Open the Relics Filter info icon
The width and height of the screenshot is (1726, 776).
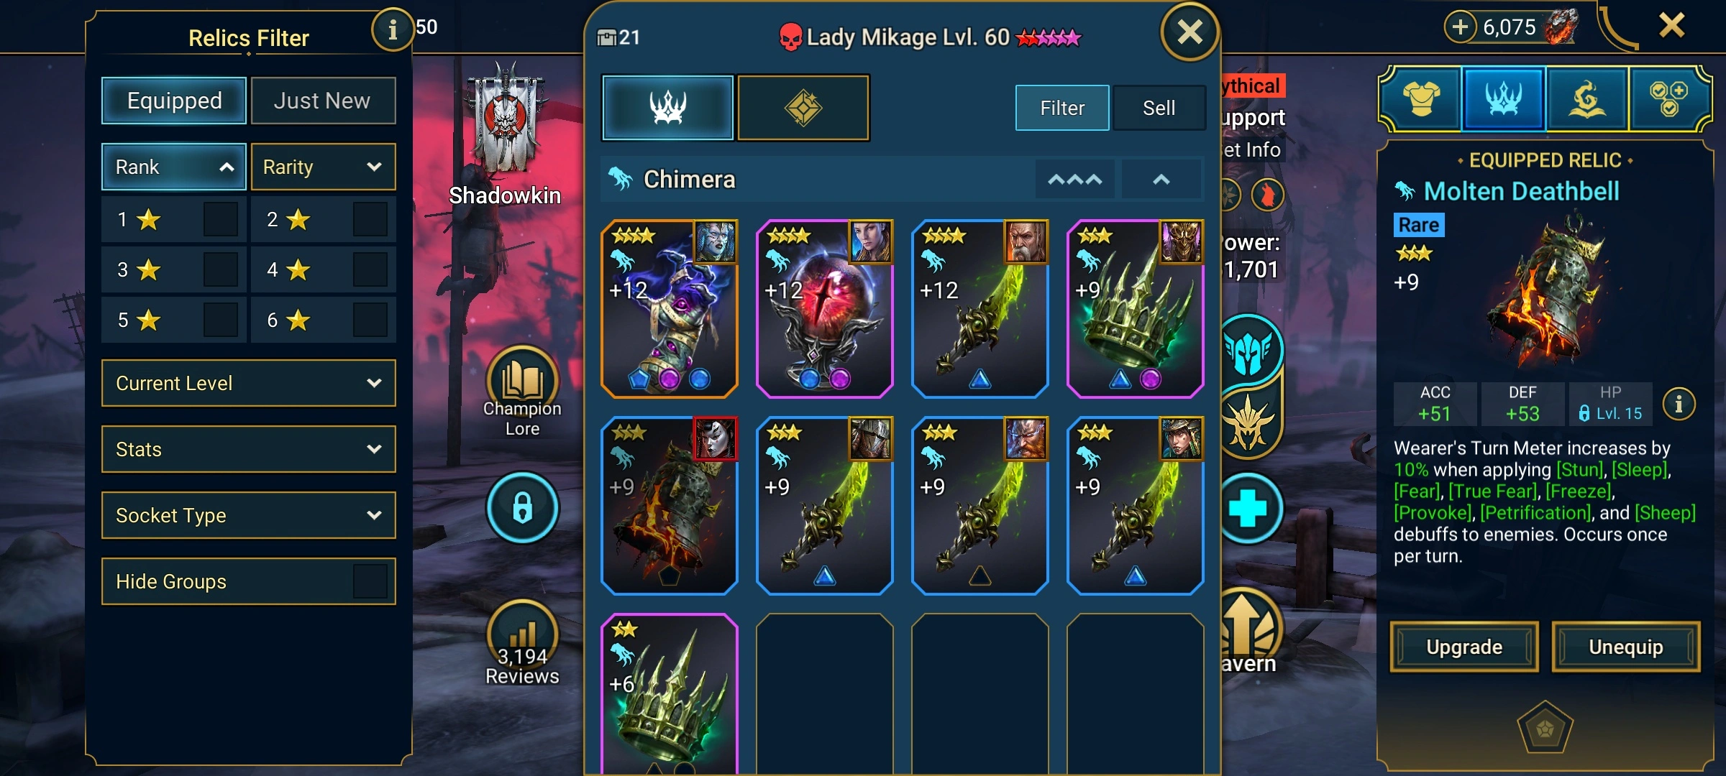pos(392,29)
